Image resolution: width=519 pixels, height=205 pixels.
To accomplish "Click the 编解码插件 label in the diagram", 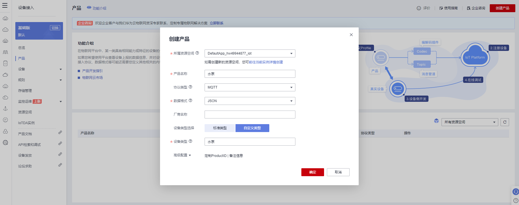I will 430,42.
